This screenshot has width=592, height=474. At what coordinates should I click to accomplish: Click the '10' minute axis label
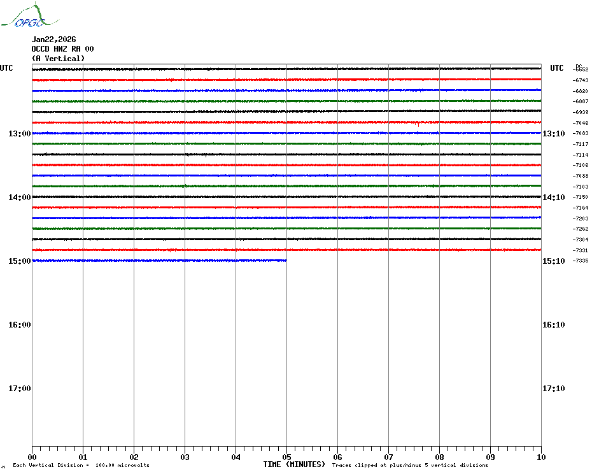point(541,457)
